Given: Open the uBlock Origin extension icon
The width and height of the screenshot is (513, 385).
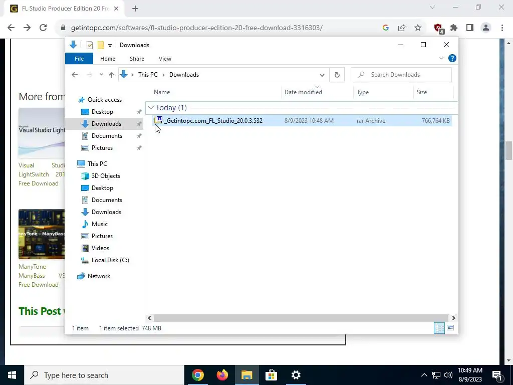Looking at the screenshot, I should pyautogui.click(x=438, y=28).
